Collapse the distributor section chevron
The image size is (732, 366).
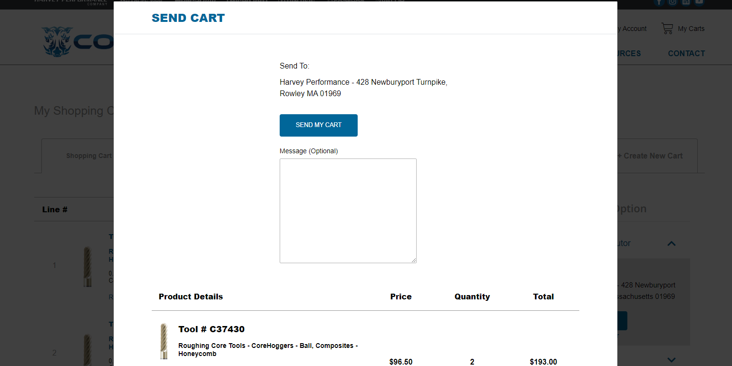[671, 244]
